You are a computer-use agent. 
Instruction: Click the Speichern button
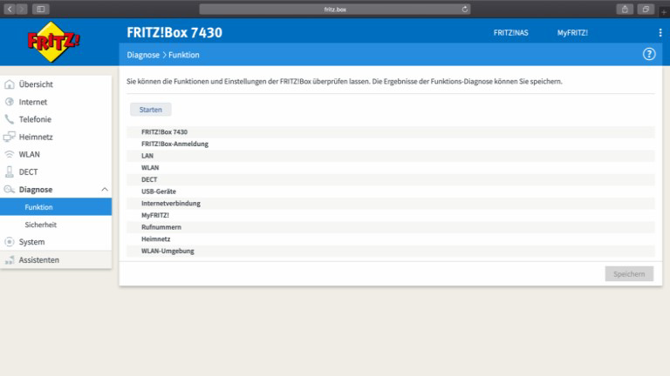pyautogui.click(x=628, y=273)
